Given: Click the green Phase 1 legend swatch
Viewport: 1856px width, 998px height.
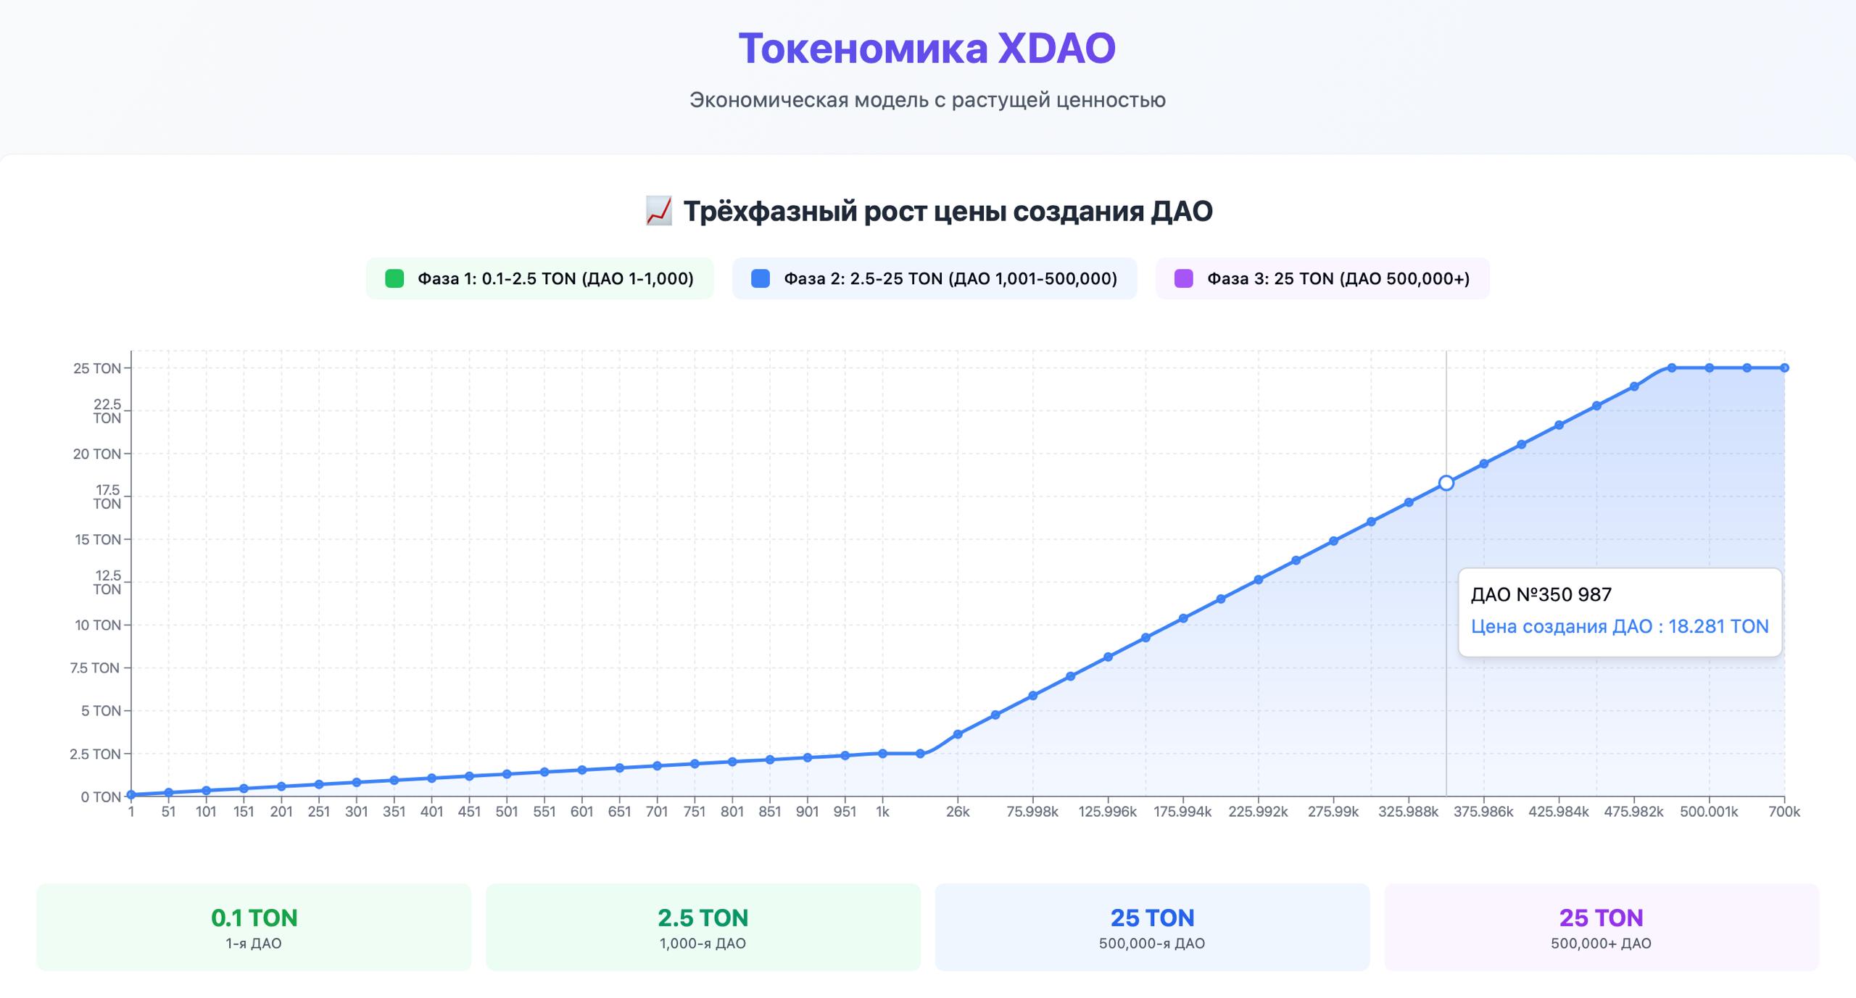Looking at the screenshot, I should point(394,278).
